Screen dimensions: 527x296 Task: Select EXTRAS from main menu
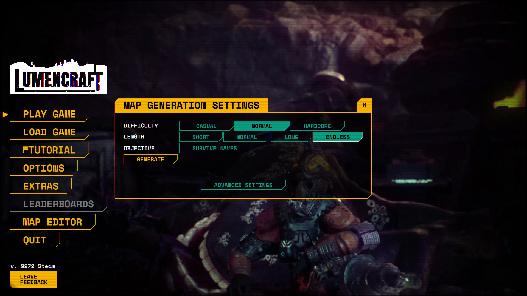(x=41, y=186)
